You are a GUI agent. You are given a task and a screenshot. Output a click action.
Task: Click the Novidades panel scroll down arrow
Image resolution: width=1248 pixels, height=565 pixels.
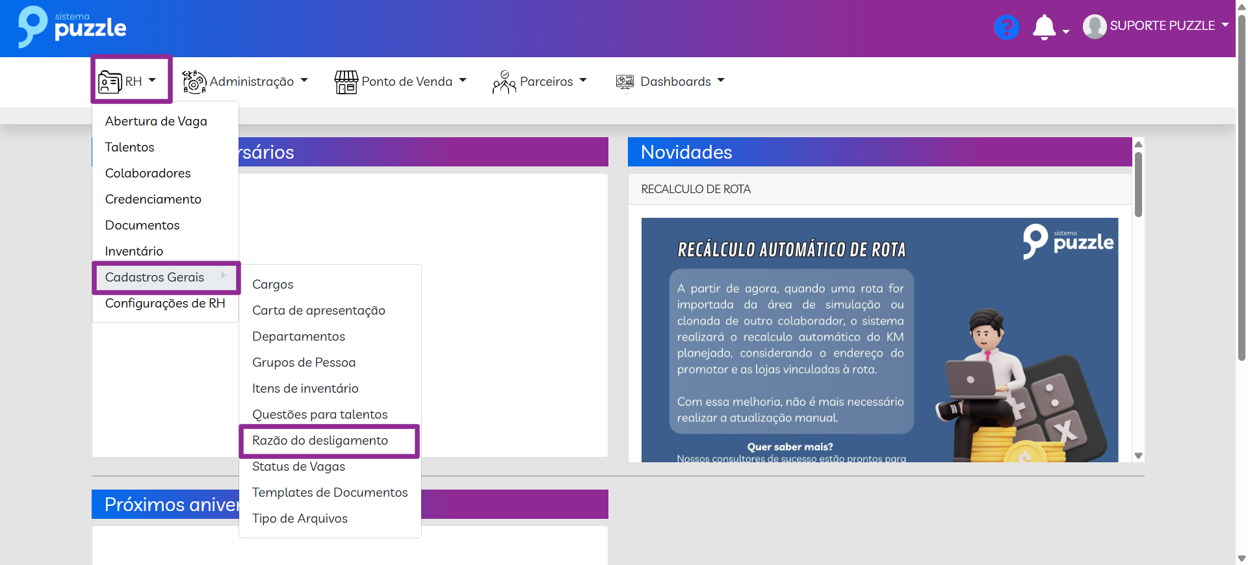[1138, 456]
